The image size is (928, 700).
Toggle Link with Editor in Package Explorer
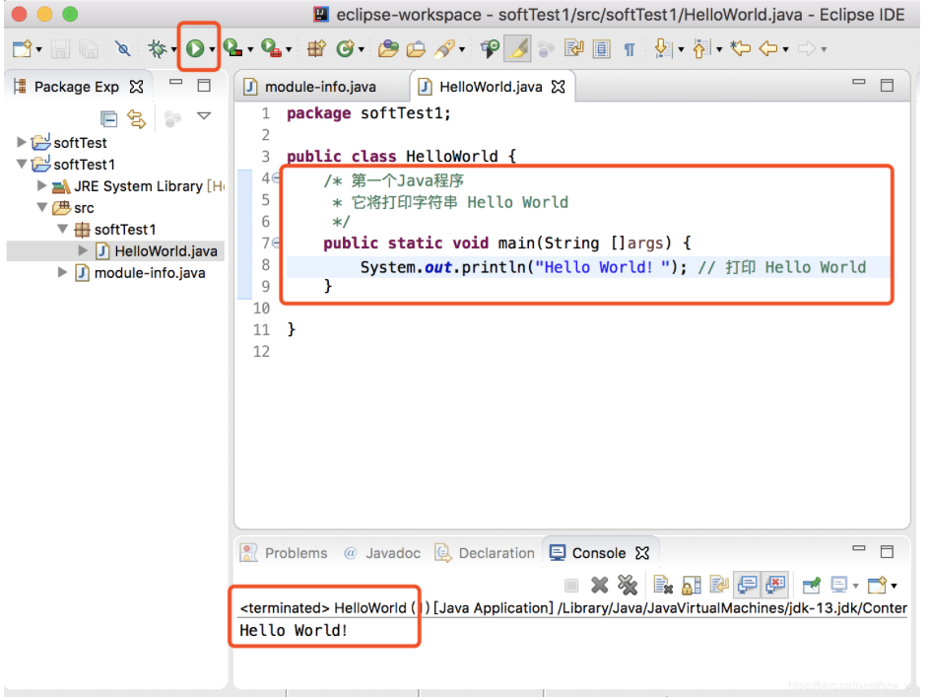[x=137, y=119]
